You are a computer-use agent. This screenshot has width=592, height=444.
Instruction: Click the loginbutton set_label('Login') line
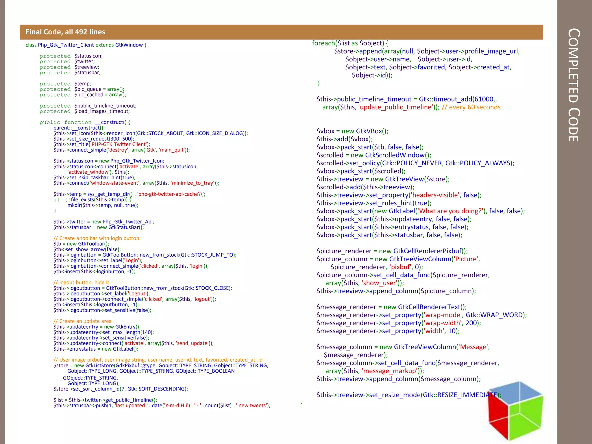[x=98, y=260]
